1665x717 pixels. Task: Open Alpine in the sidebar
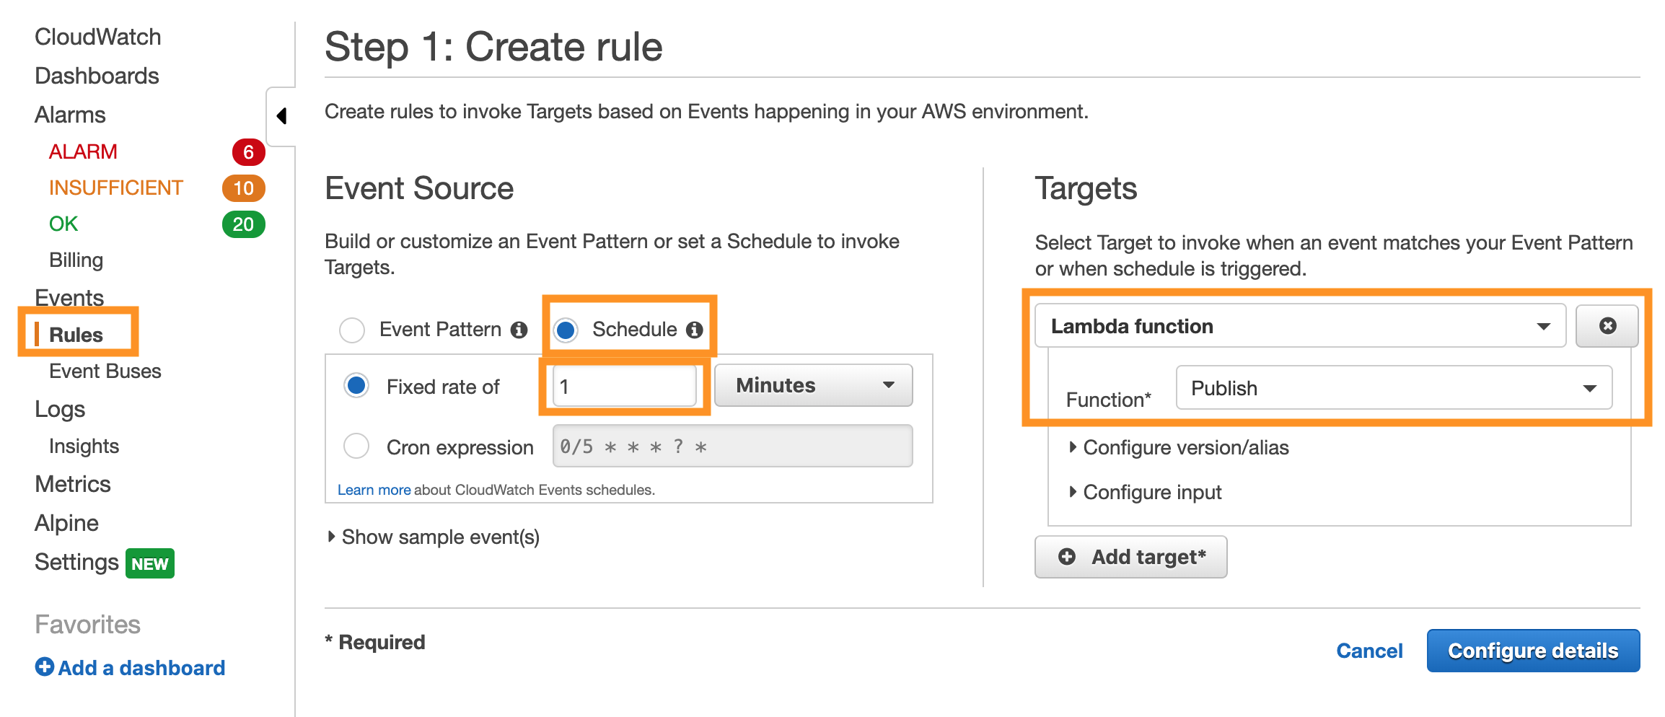pos(66,523)
